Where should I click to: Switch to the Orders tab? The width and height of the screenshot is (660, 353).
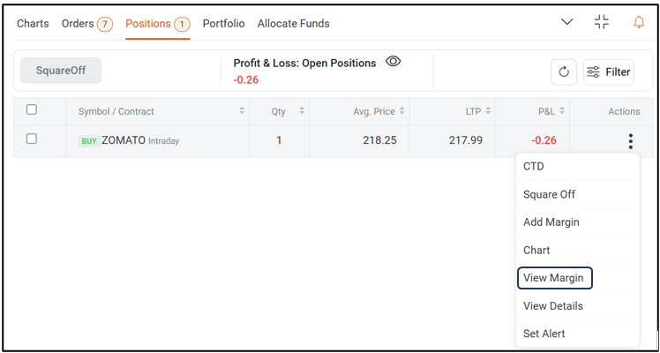(x=86, y=24)
